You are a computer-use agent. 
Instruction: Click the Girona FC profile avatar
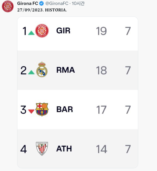coord(8,6)
